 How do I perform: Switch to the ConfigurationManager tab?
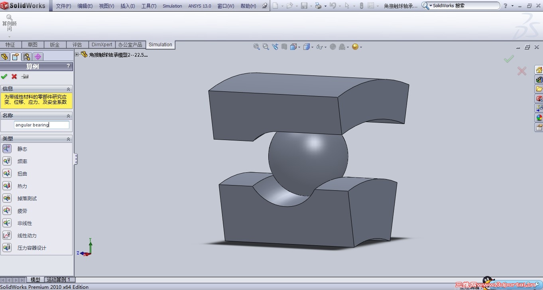27,57
